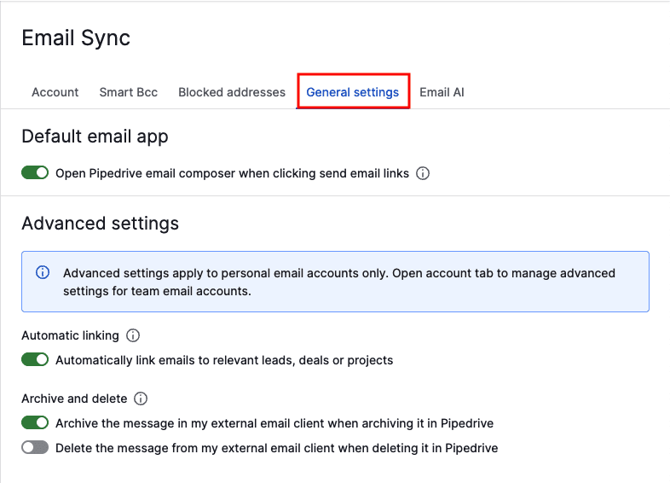Screen dimensions: 670x483
Task: Click the info icon inside the blue notice banner
Action: click(x=43, y=272)
